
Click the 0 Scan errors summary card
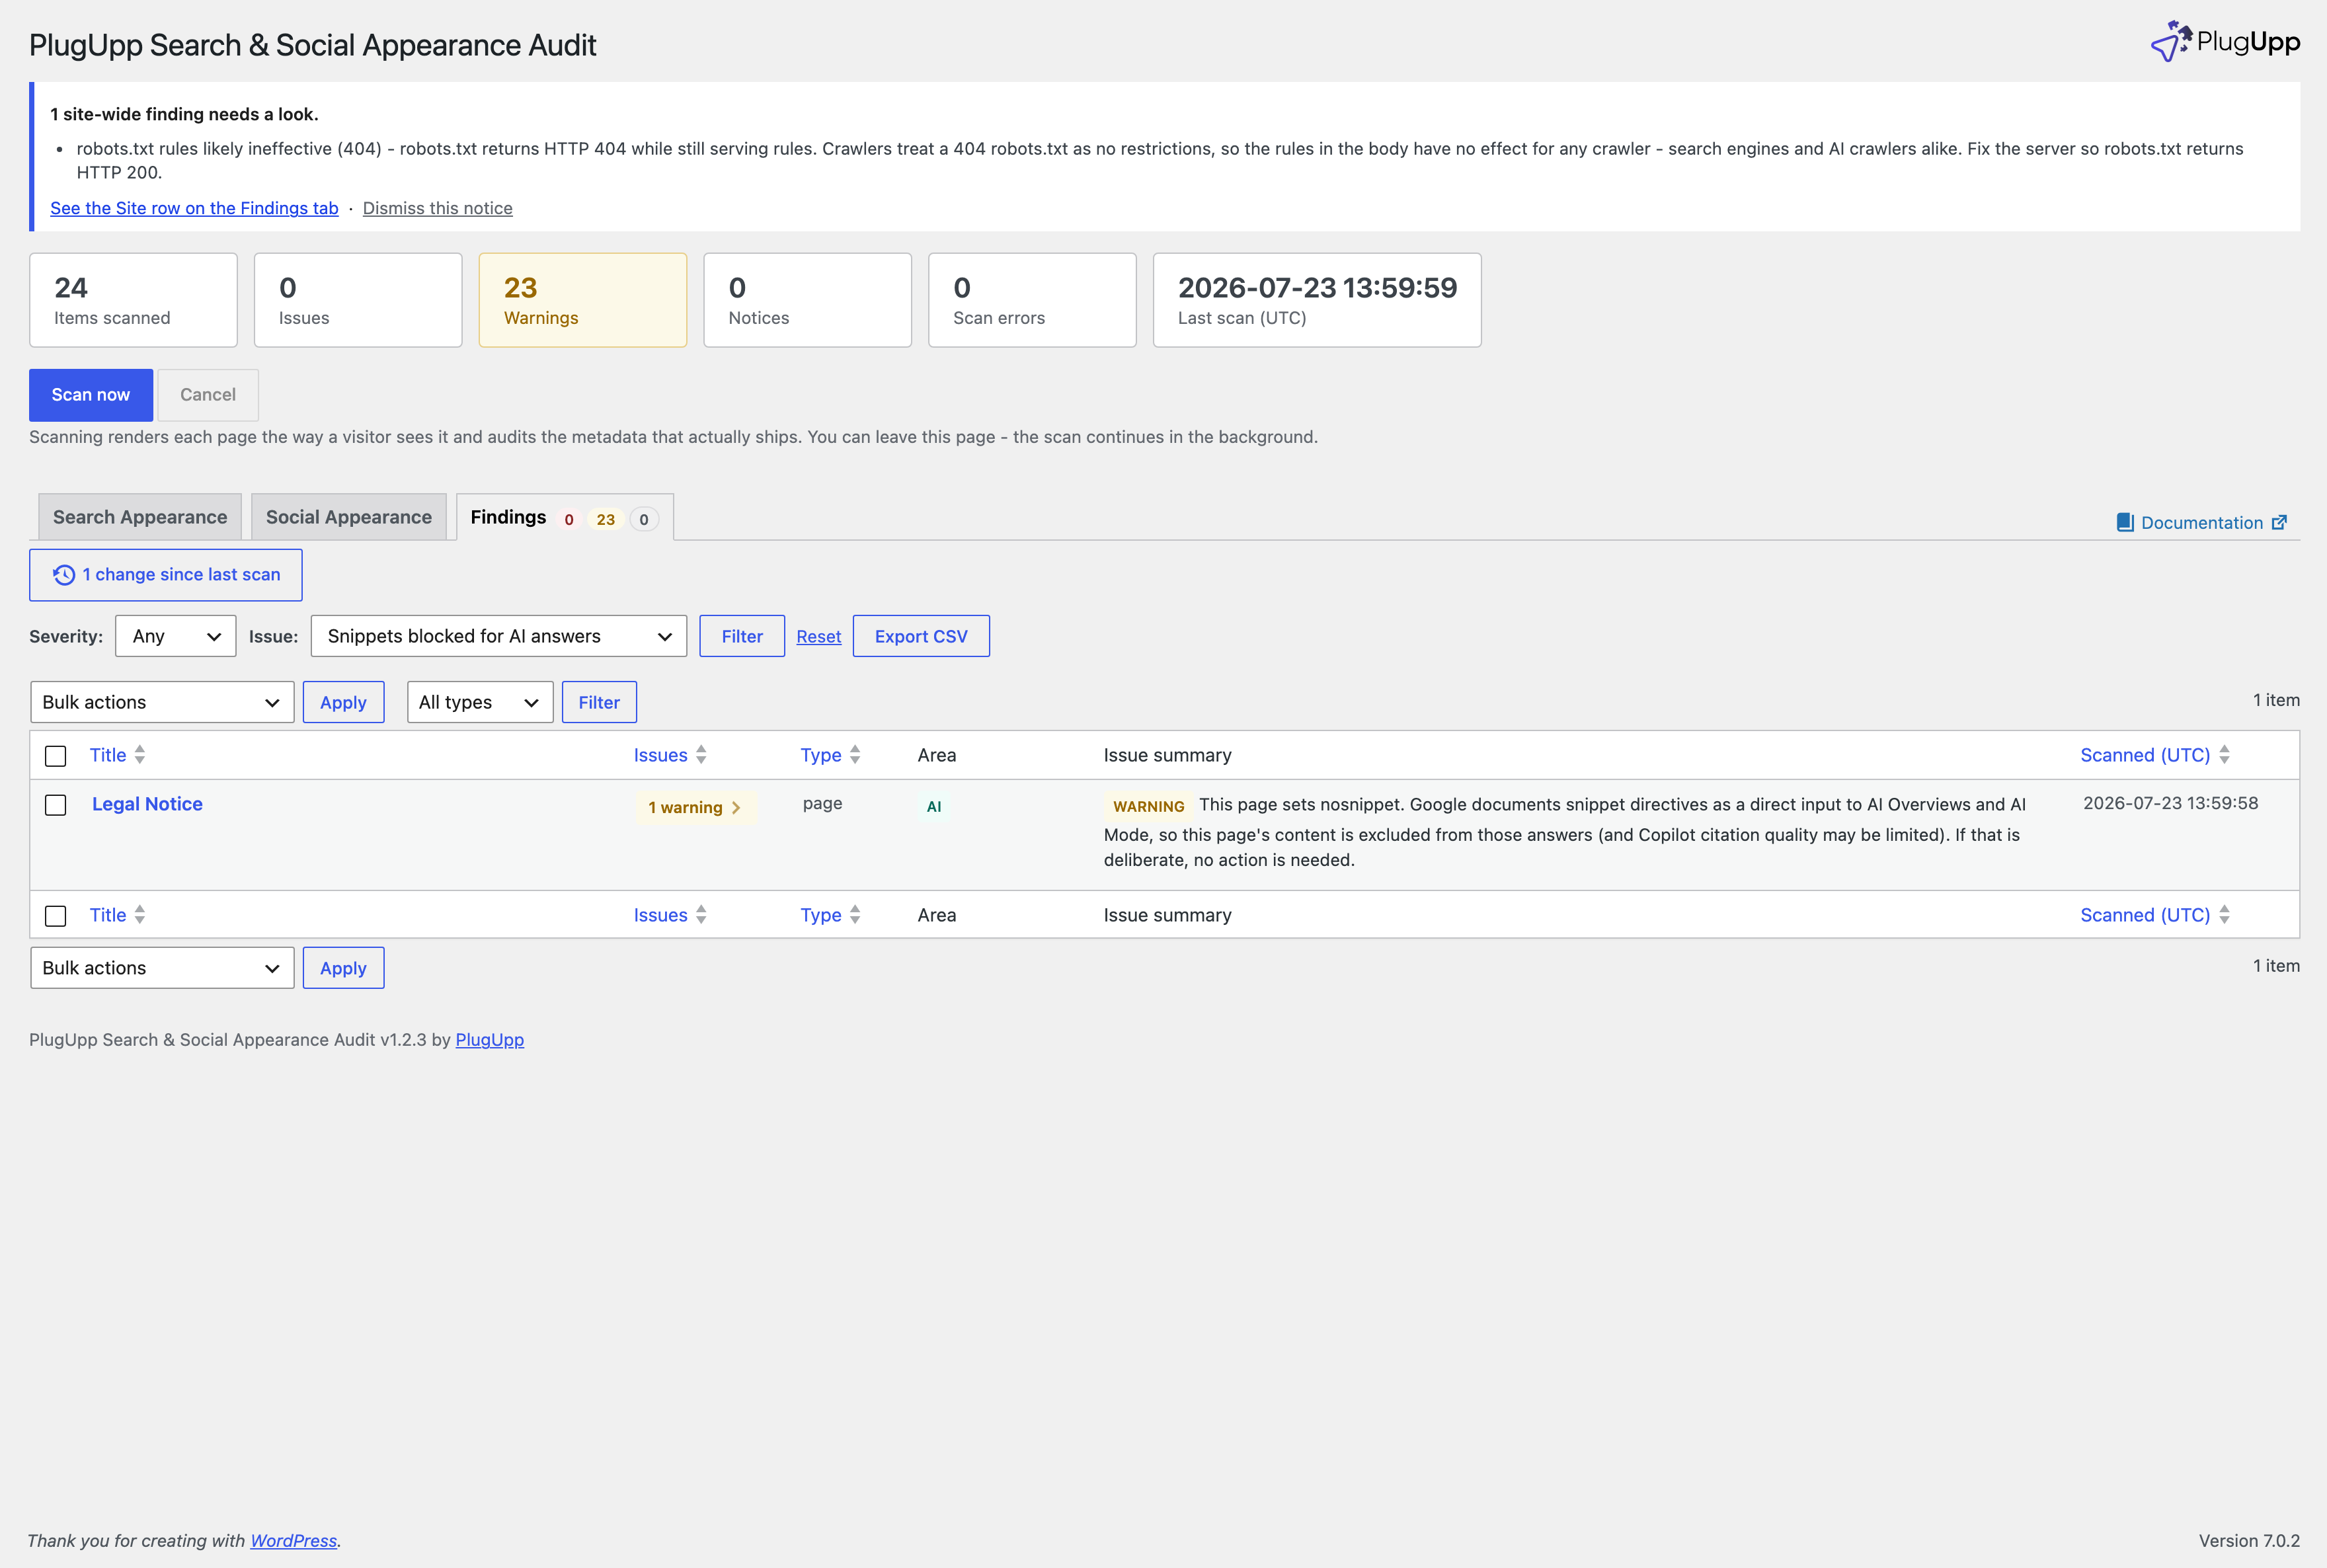tap(1032, 300)
